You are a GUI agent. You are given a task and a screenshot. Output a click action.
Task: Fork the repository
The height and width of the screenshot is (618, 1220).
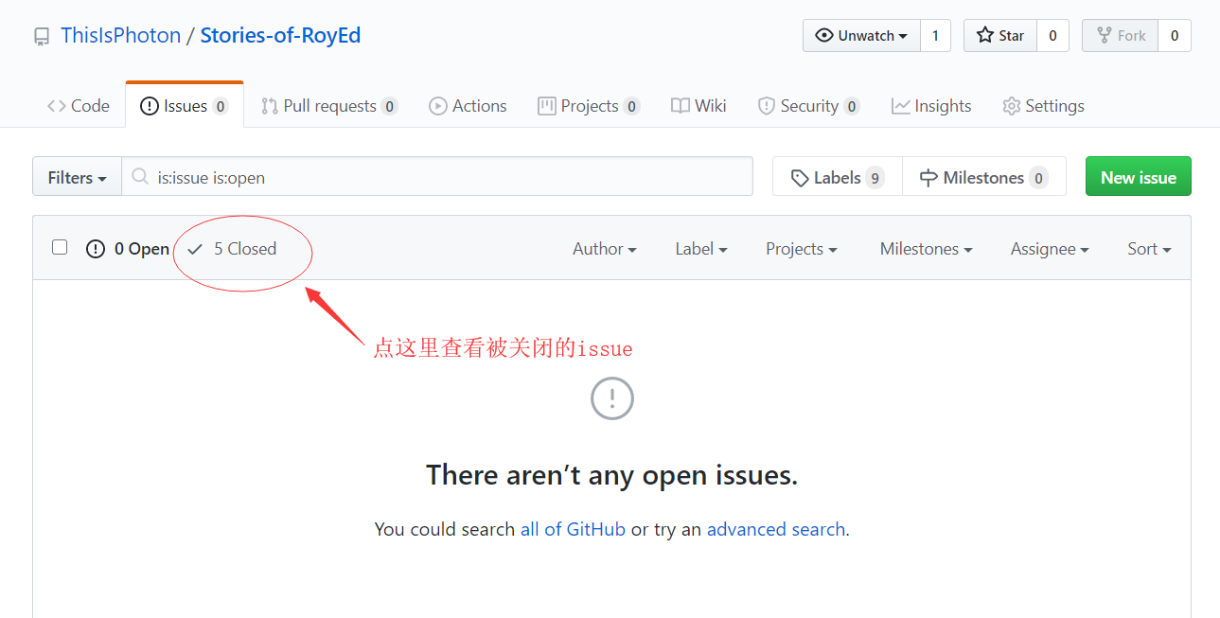click(x=1120, y=36)
